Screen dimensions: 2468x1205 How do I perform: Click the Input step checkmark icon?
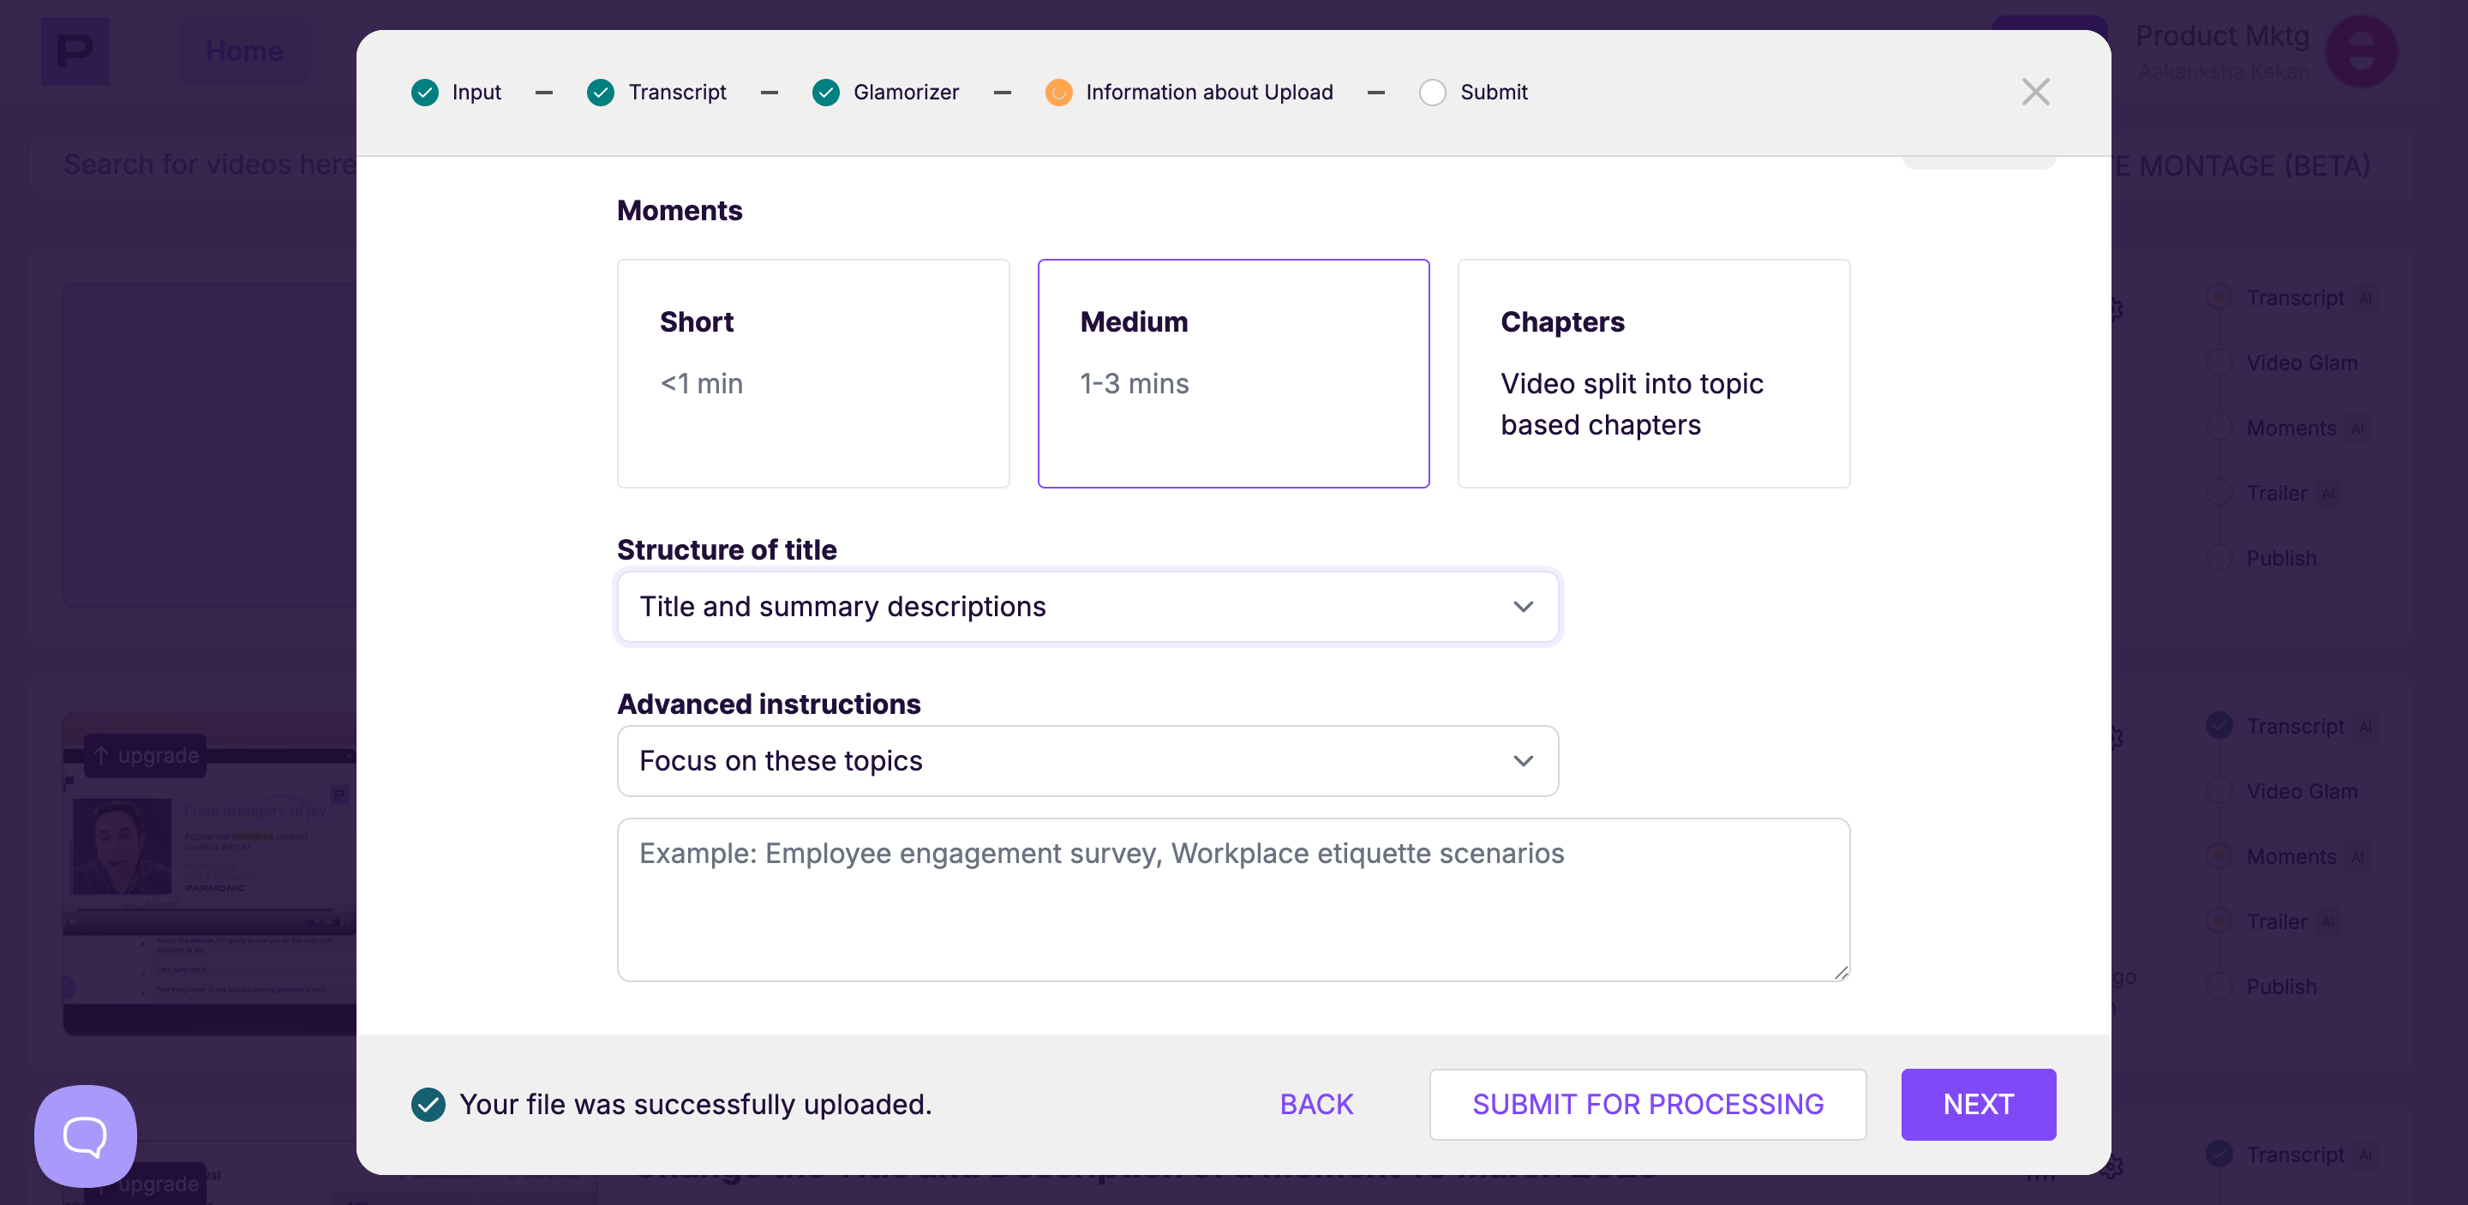pyautogui.click(x=424, y=92)
